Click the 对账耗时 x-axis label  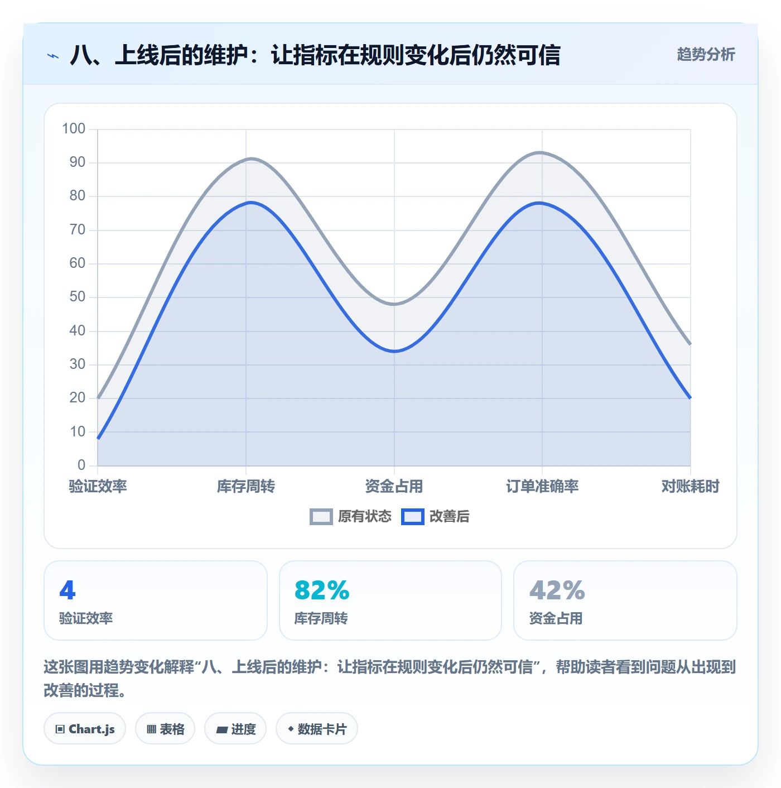690,486
